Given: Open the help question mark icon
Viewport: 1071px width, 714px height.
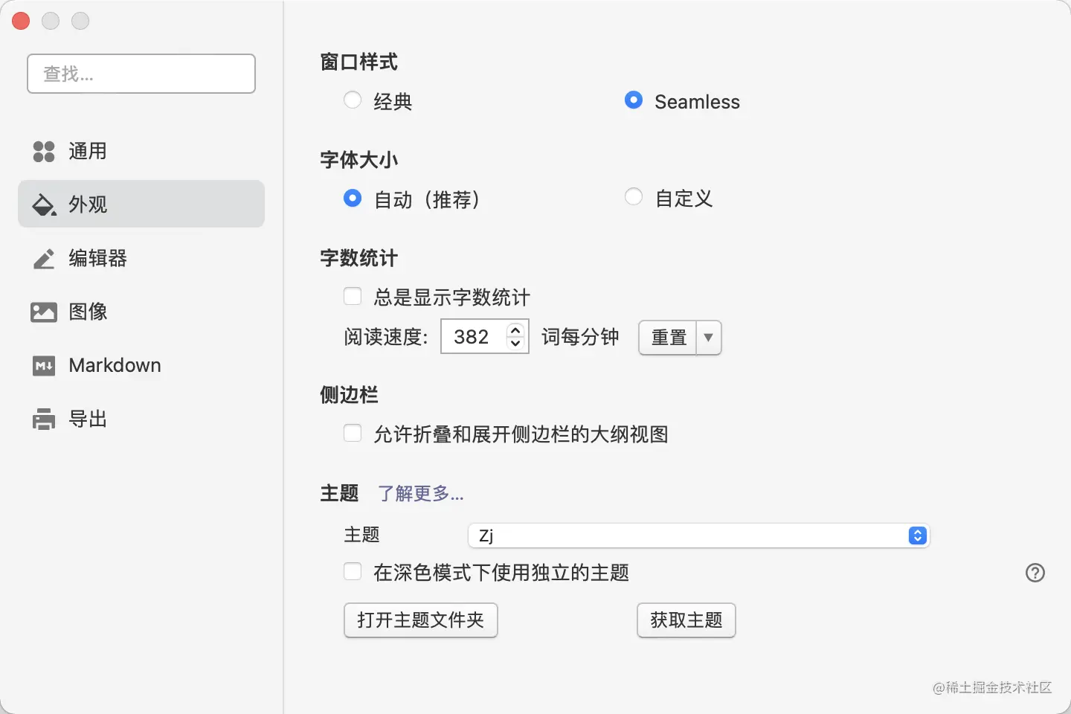Looking at the screenshot, I should click(1035, 573).
